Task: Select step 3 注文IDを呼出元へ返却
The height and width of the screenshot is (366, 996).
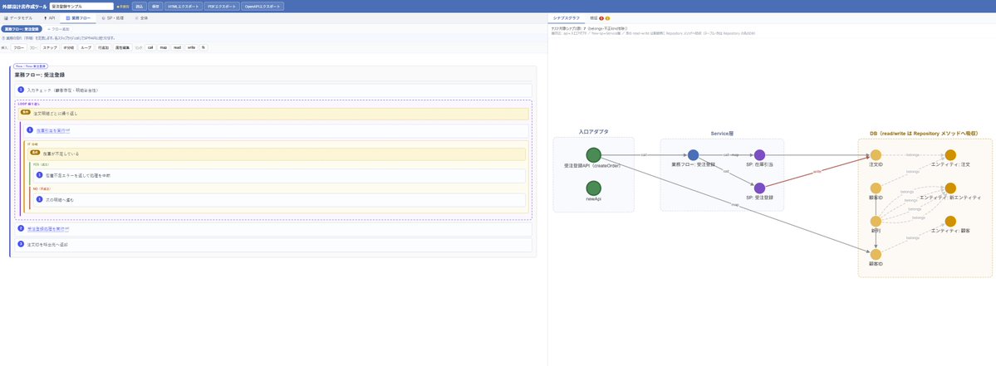Action: (273, 244)
